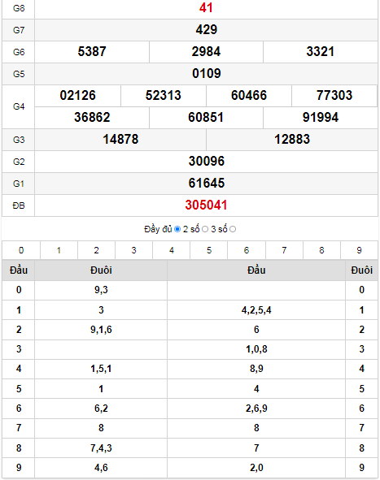Select the '2 số' radio button
The image size is (380, 480).
205,229
